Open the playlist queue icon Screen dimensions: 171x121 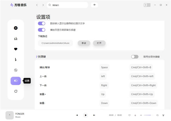[163, 115]
